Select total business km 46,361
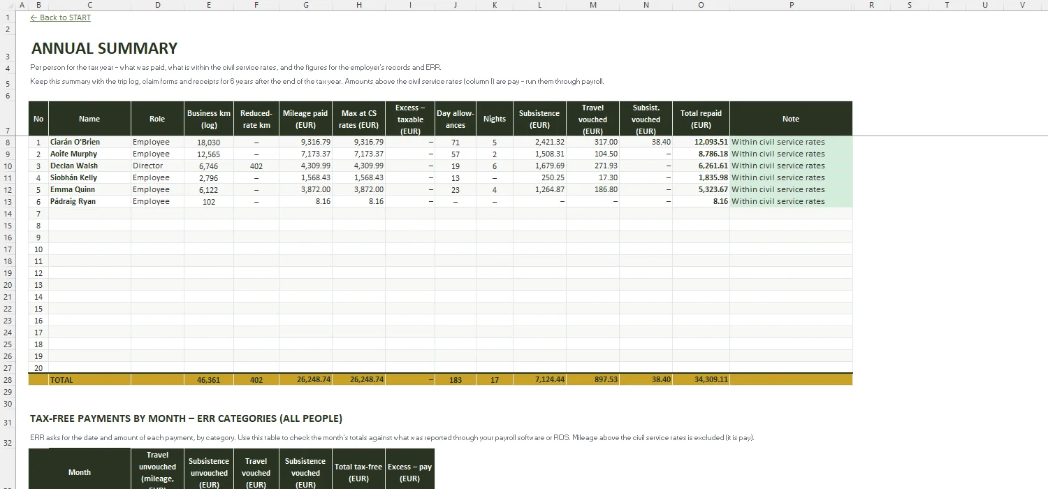Viewport: 1048px width, 489px height. [209, 380]
